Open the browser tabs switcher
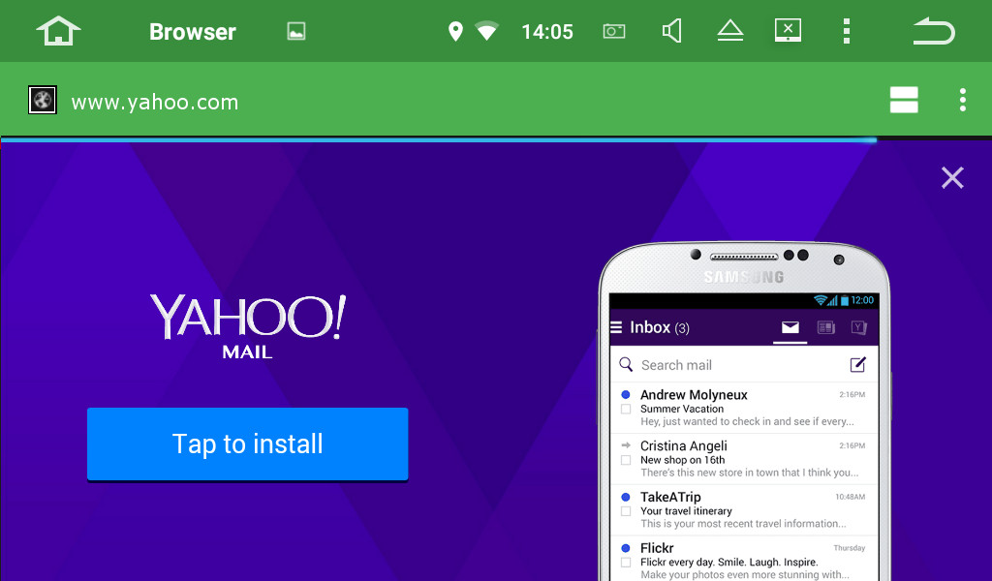This screenshot has height=581, width=992. coord(903,100)
